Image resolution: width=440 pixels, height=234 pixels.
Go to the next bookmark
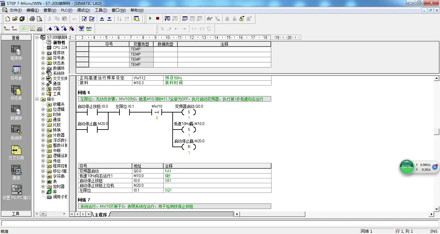point(57,29)
